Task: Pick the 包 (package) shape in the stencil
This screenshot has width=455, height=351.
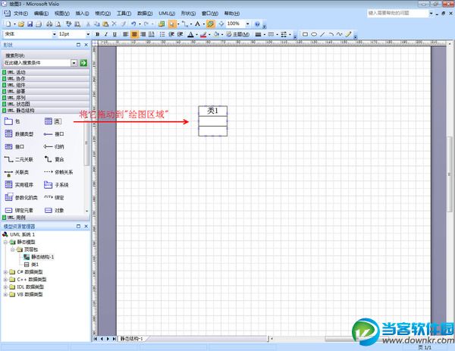Action: pyautogui.click(x=12, y=121)
